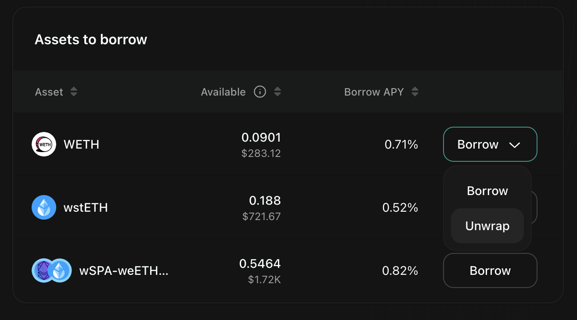Choose Borrow from the open dropdown menu
Viewport: 577px width, 320px height.
click(487, 191)
